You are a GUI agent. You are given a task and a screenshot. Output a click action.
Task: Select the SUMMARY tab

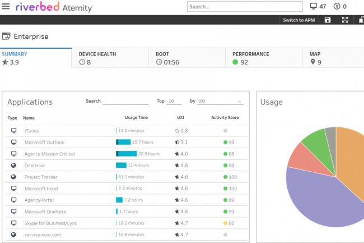36,58
